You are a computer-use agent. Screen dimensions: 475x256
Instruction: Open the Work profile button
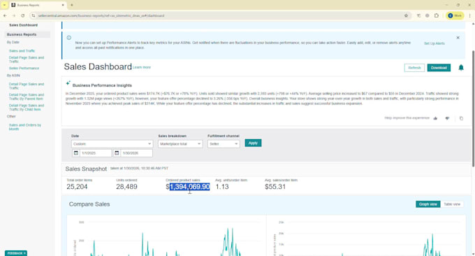pyautogui.click(x=455, y=15)
